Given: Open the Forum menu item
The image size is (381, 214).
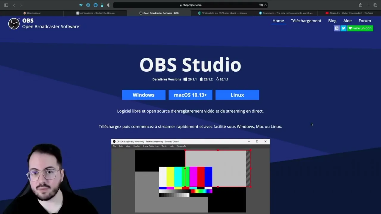Looking at the screenshot, I should [365, 21].
